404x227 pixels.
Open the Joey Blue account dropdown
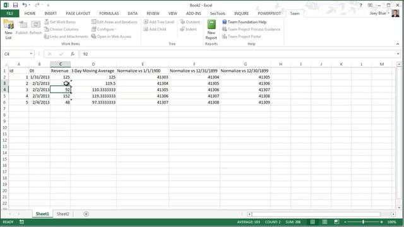click(380, 13)
